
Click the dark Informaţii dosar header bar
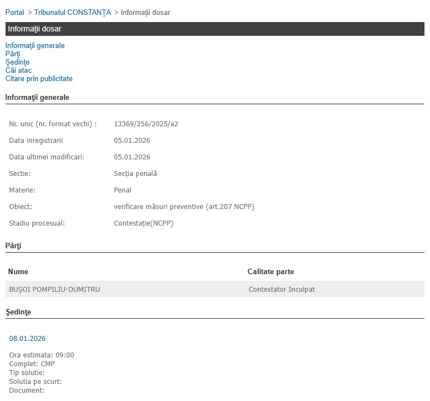[214, 29]
